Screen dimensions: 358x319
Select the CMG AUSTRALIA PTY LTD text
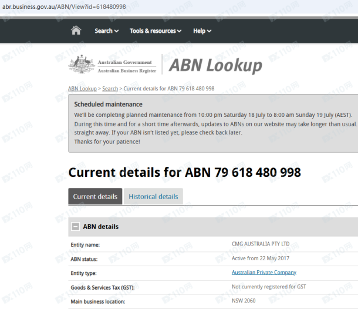(x=261, y=244)
